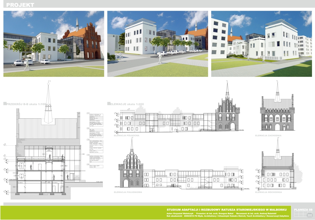Click the PLANSZA 08 sheet number
This screenshot has width=315, height=220.
click(x=303, y=210)
